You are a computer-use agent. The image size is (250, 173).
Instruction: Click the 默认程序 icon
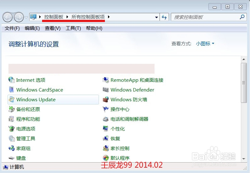coord(106,158)
